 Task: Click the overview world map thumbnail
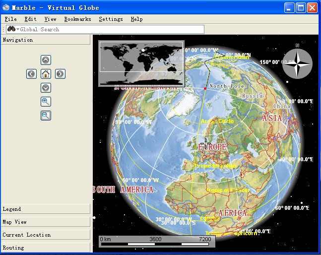(x=141, y=64)
